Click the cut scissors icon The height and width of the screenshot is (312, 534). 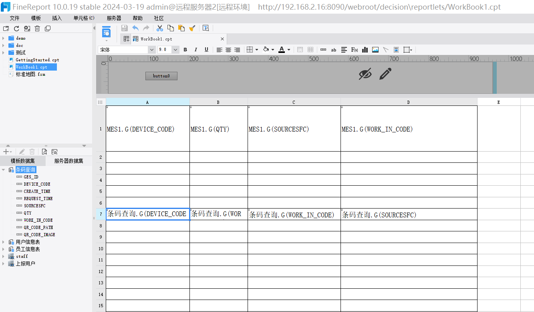coord(160,28)
